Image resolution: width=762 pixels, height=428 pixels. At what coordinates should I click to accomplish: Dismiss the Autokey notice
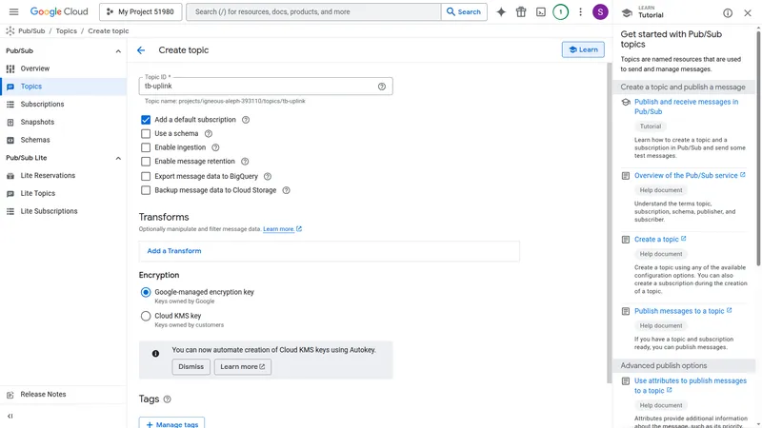click(x=191, y=367)
